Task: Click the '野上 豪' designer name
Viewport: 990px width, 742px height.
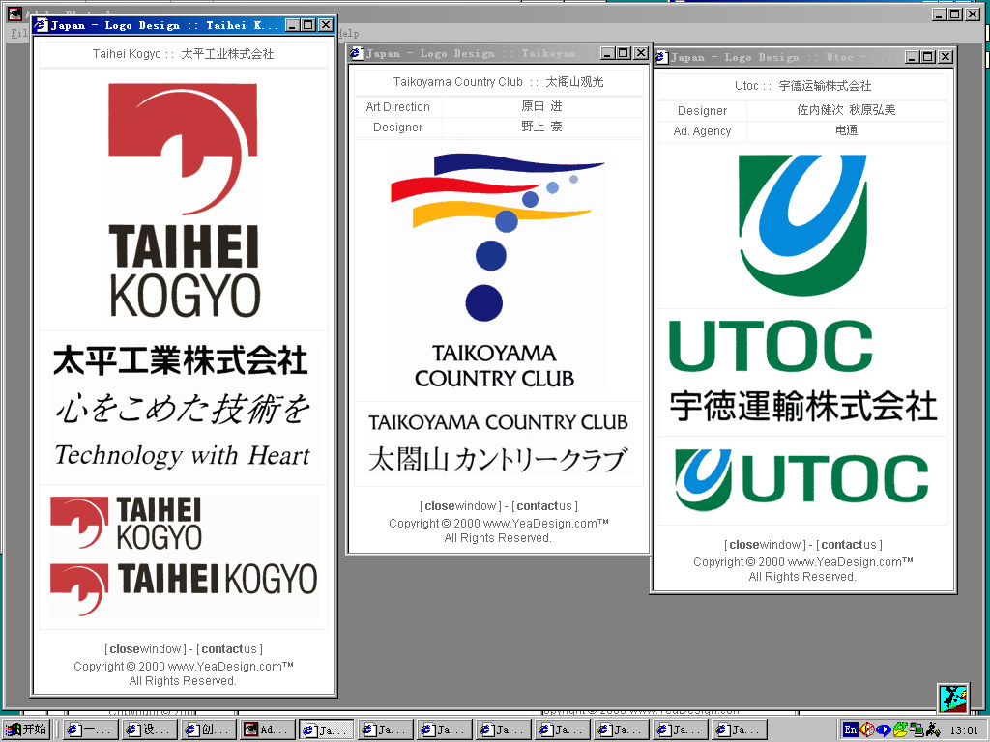Action: click(541, 127)
